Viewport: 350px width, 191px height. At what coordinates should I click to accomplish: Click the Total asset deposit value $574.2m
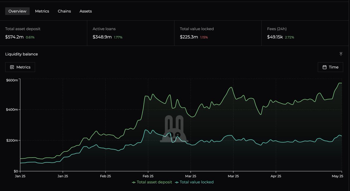[14, 37]
